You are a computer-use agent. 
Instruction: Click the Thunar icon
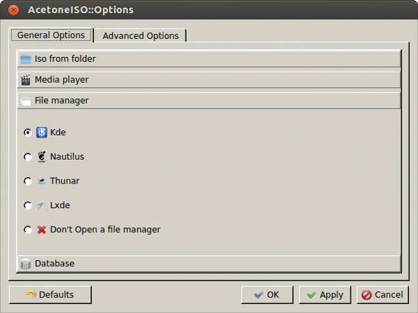[x=41, y=182]
